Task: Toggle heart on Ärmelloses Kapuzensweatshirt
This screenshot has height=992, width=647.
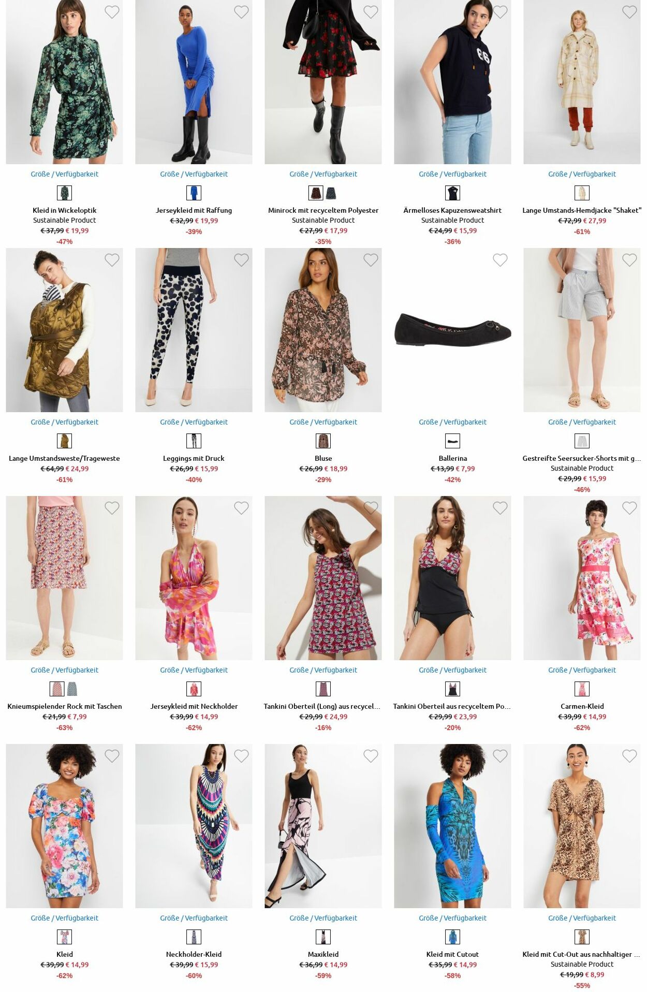Action: (x=500, y=12)
